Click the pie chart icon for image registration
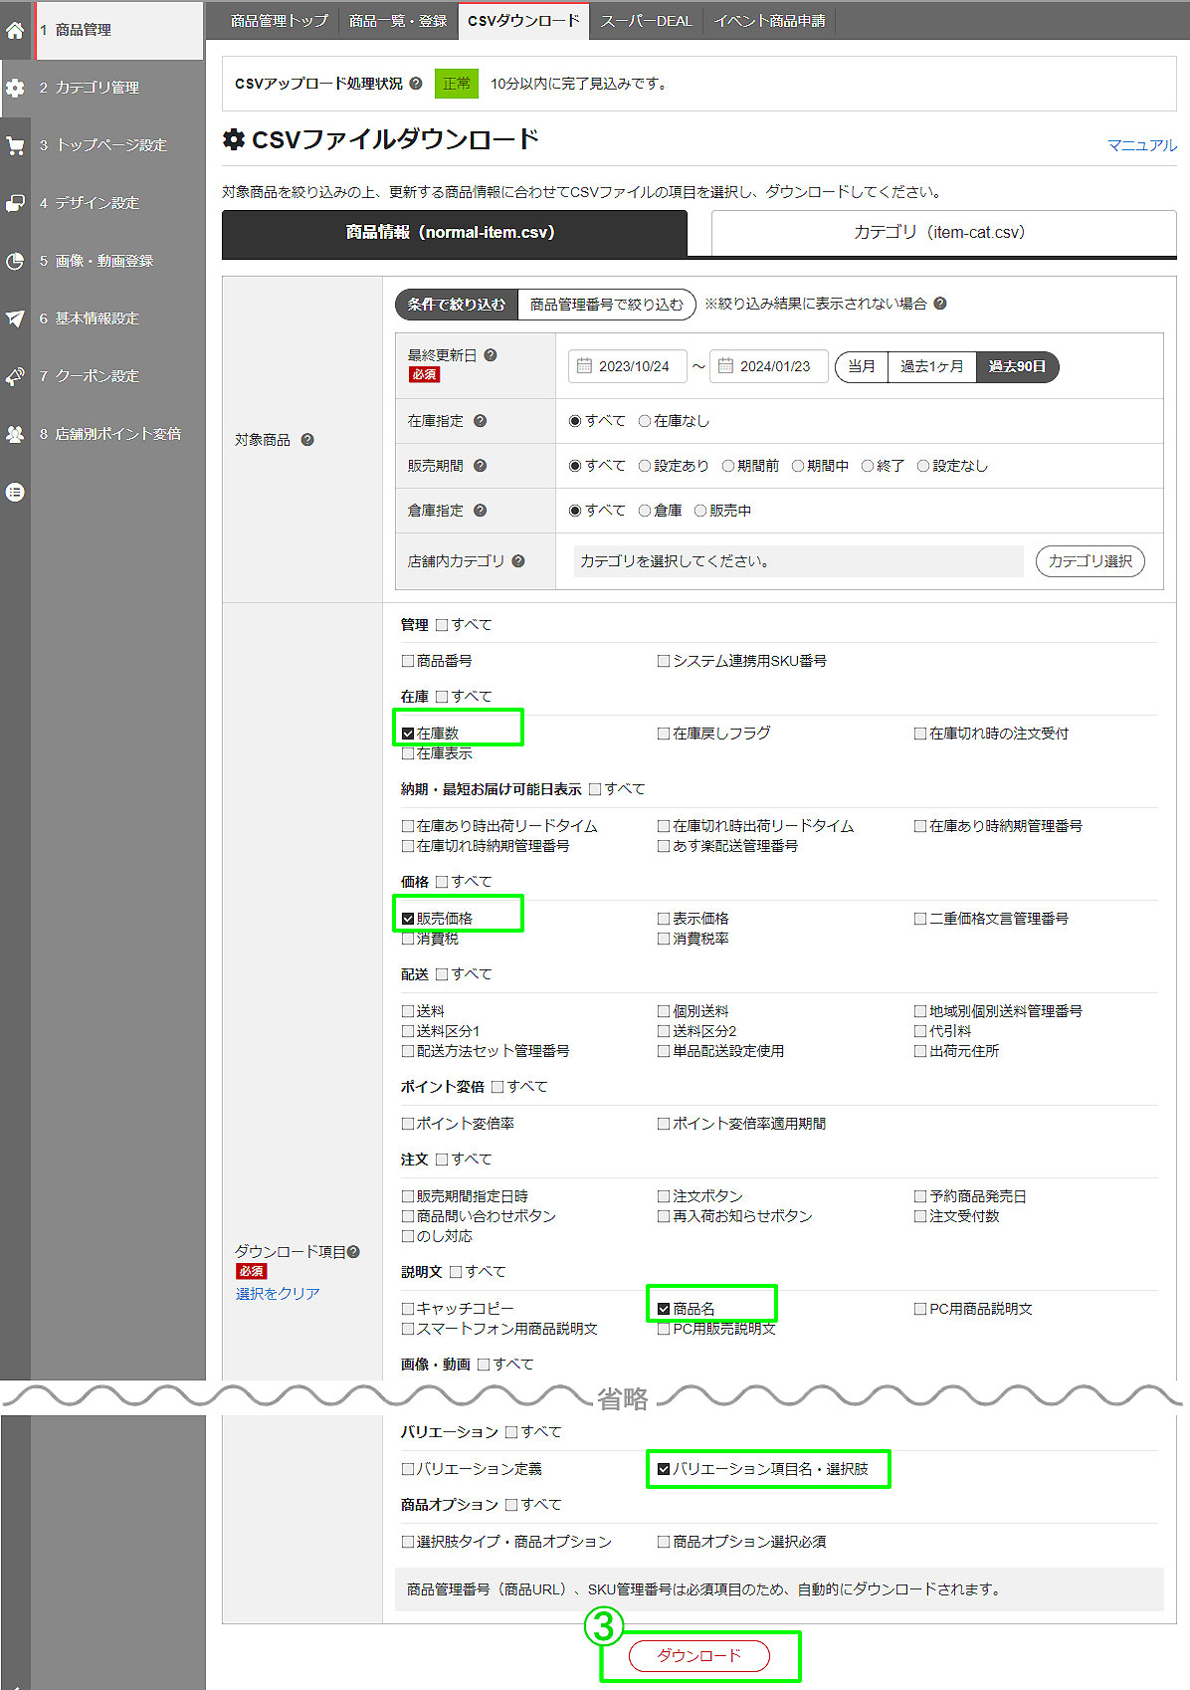Viewport: 1190px width, 1690px height. tap(15, 261)
